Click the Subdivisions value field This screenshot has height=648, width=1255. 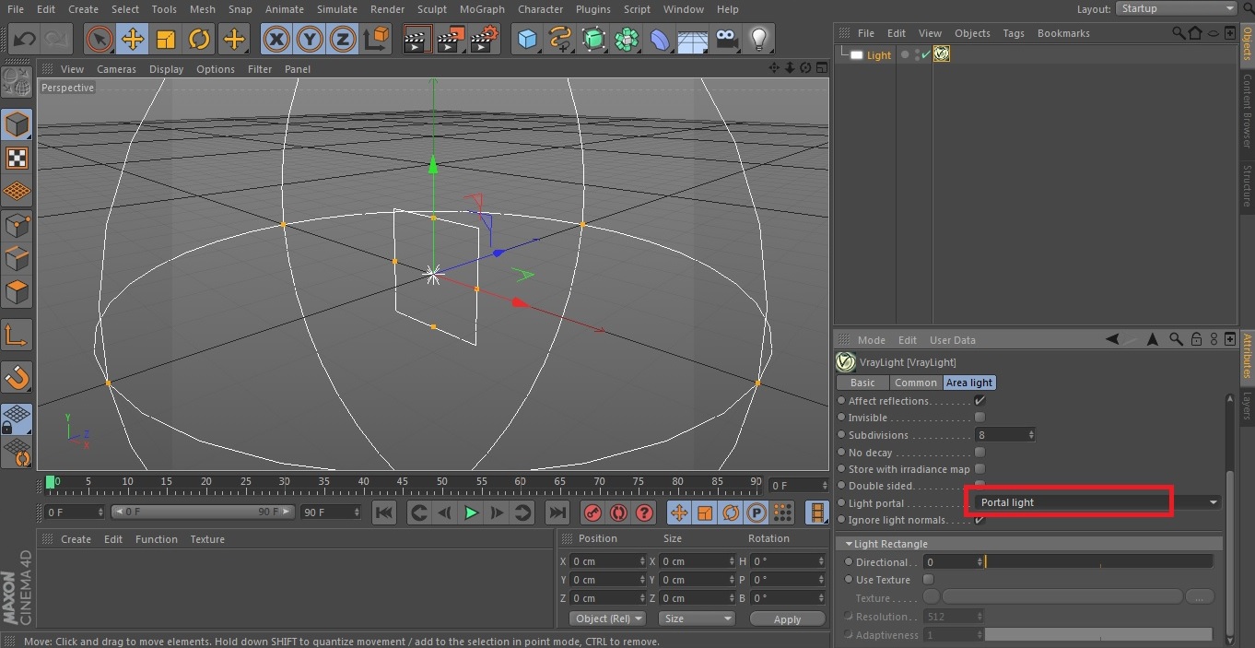tap(1001, 435)
